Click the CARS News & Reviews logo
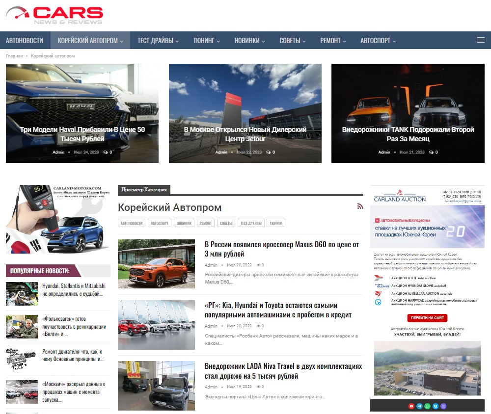491x414 pixels. tap(55, 16)
